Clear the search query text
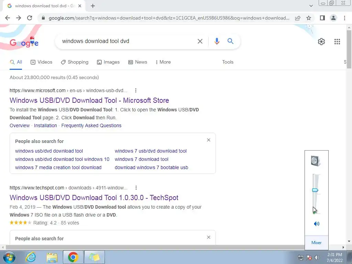 click(x=200, y=41)
